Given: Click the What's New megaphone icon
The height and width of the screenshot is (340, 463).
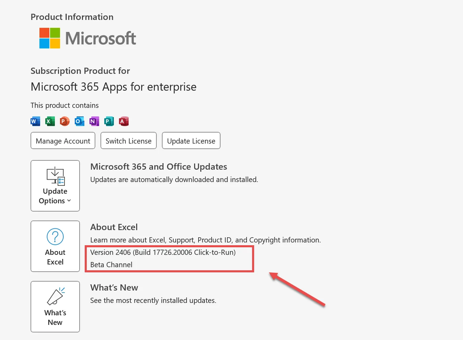Looking at the screenshot, I should [x=55, y=296].
